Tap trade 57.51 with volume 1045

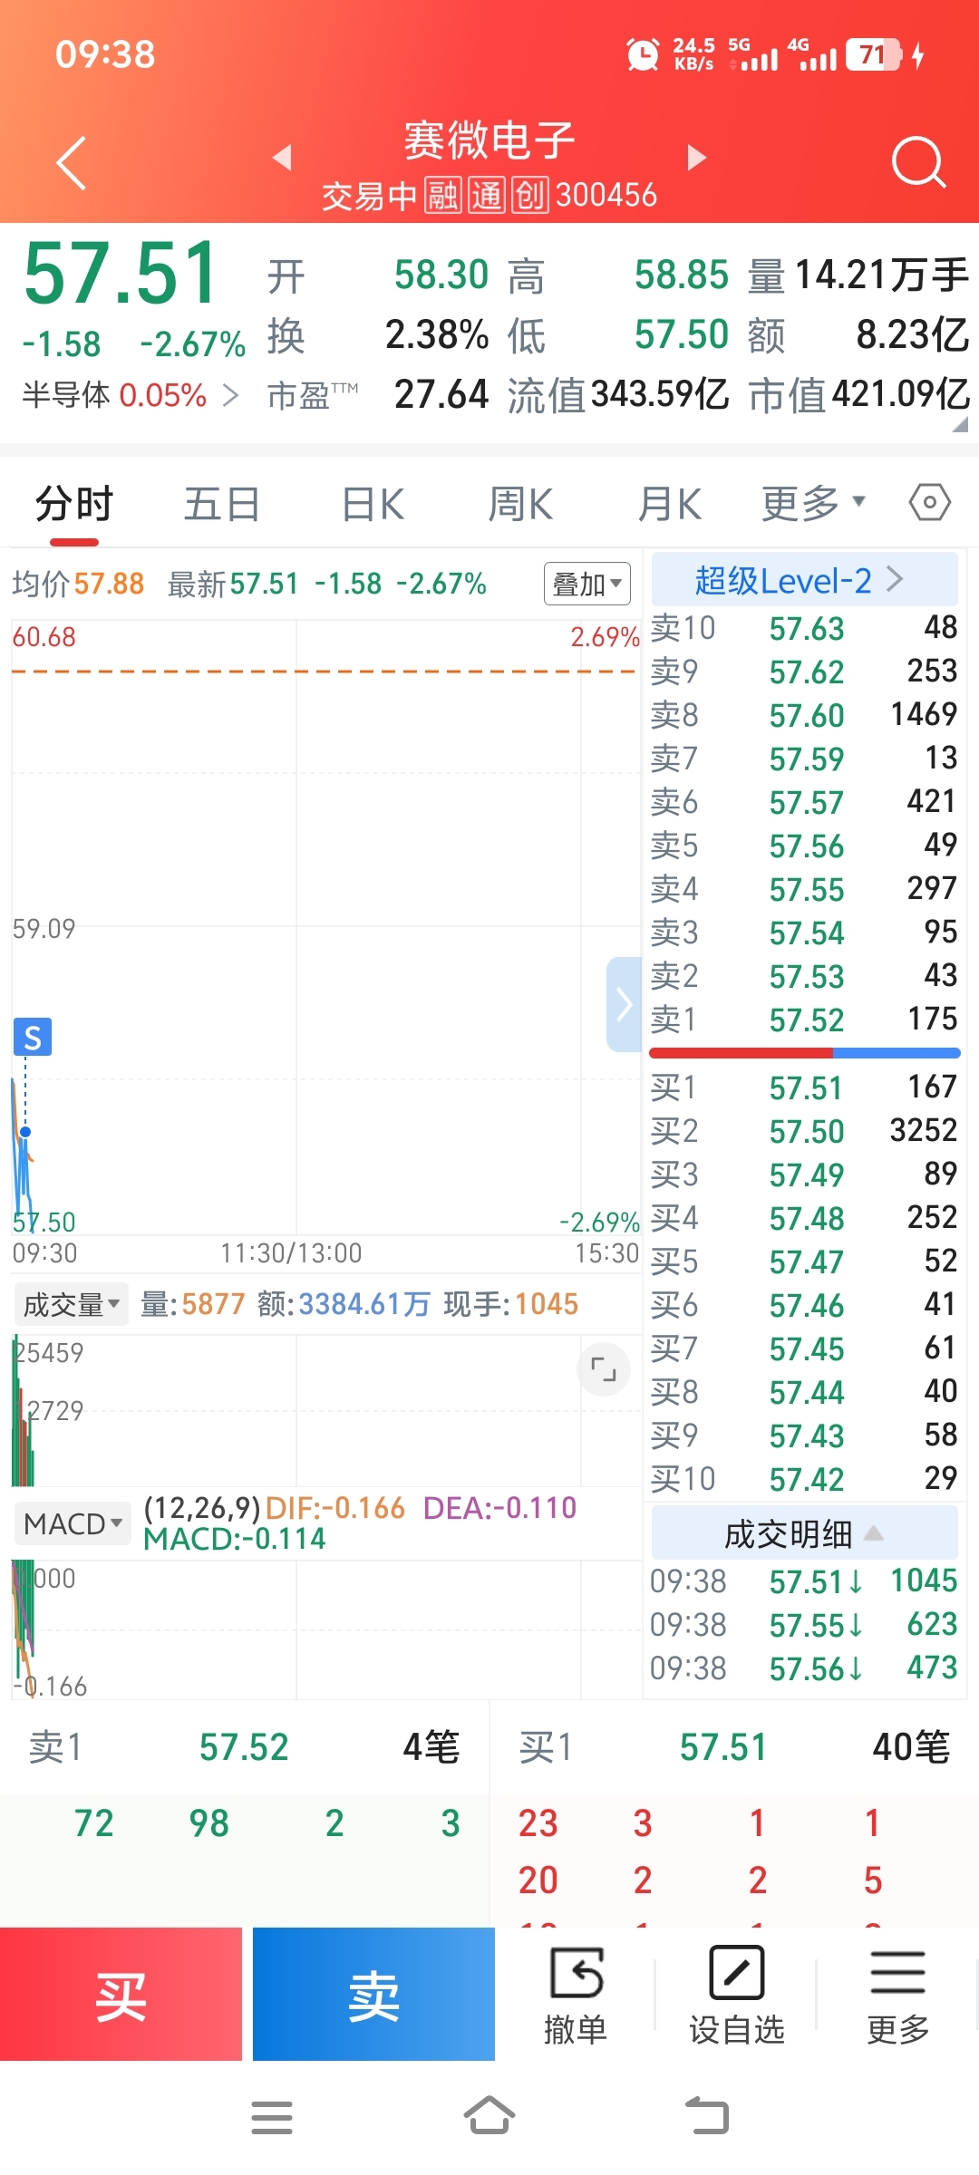[804, 1581]
